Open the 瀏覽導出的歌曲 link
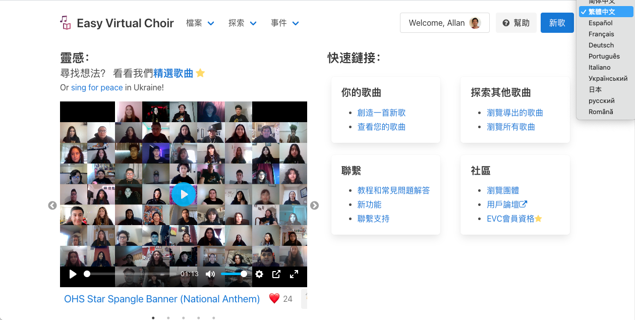This screenshot has height=320, width=635. point(515,113)
